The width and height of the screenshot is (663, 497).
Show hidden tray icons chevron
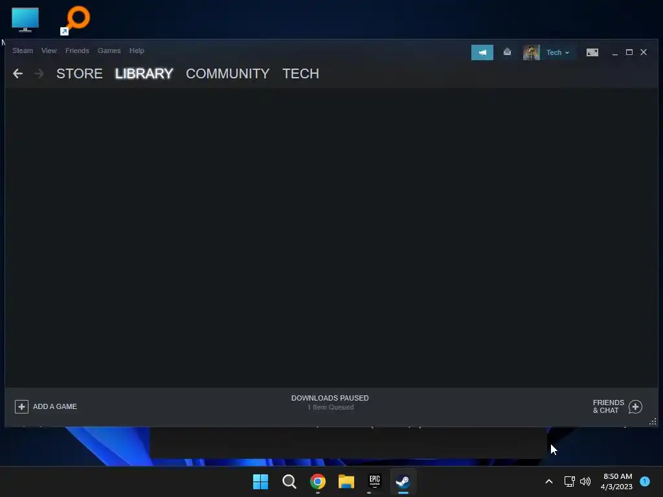549,481
